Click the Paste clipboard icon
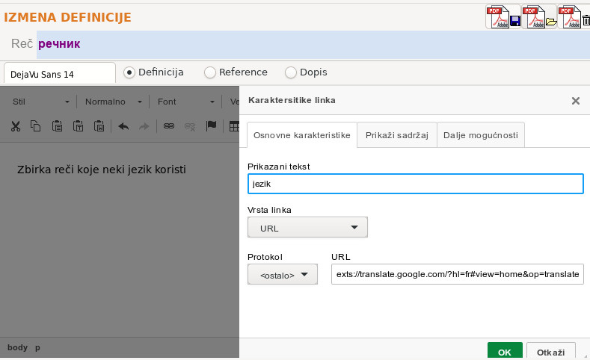The width and height of the screenshot is (590, 360). click(57, 126)
